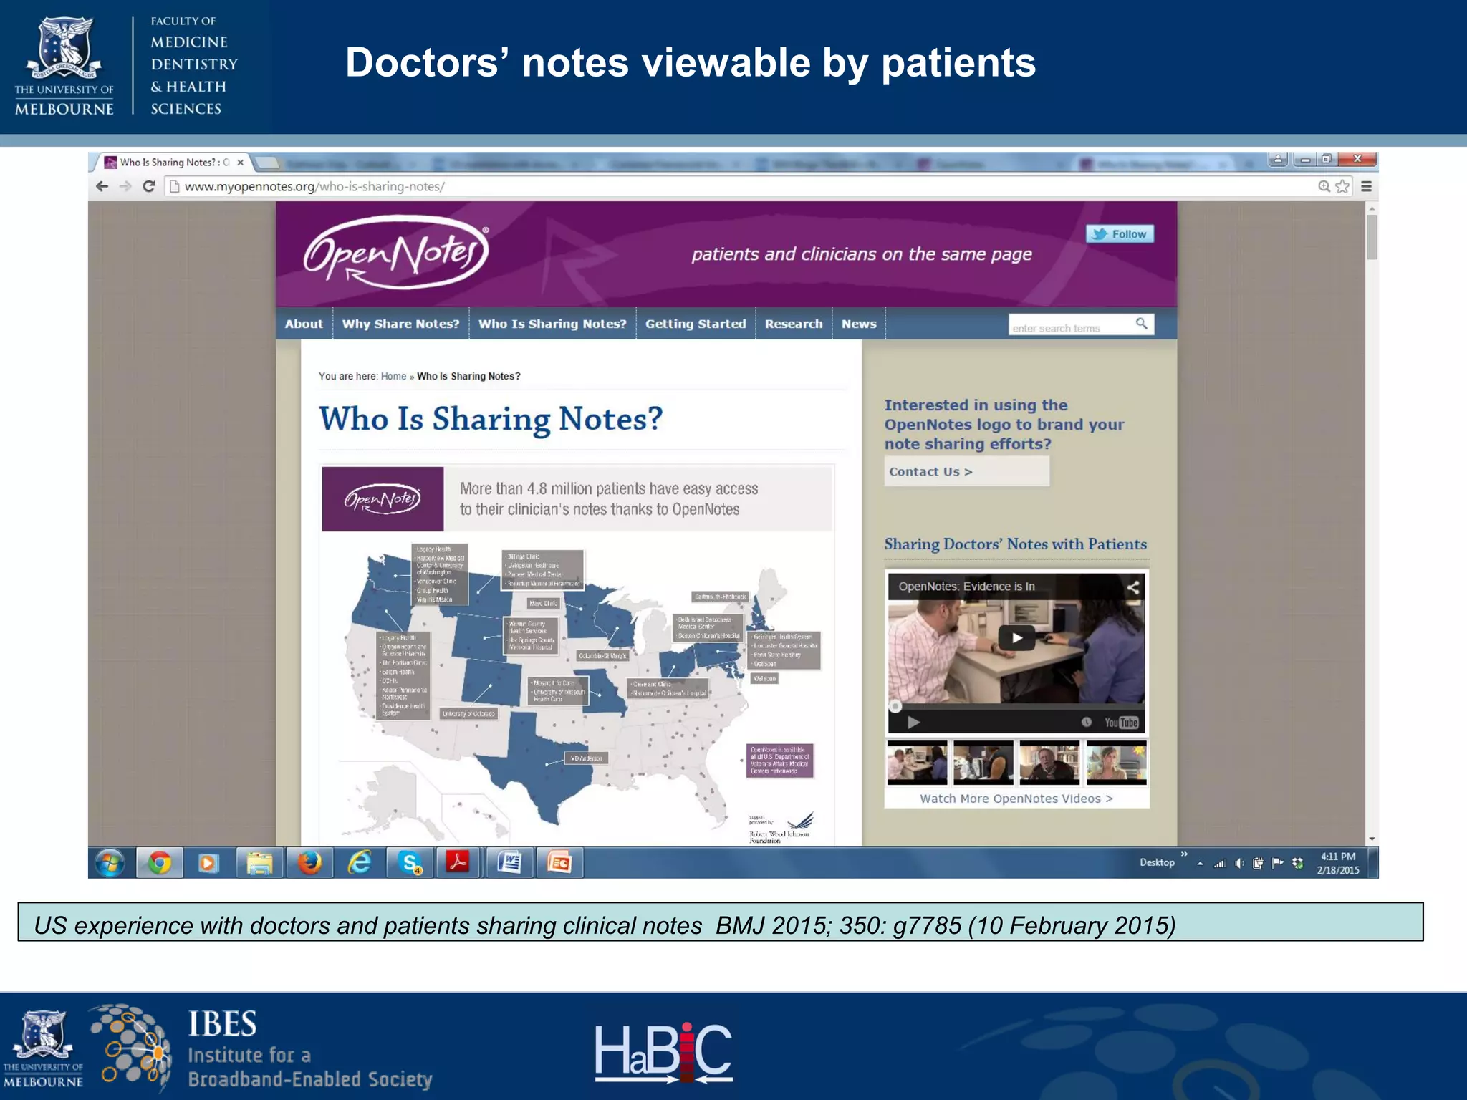1467x1100 pixels.
Task: Open PowerPoint from the taskbar
Action: click(560, 863)
